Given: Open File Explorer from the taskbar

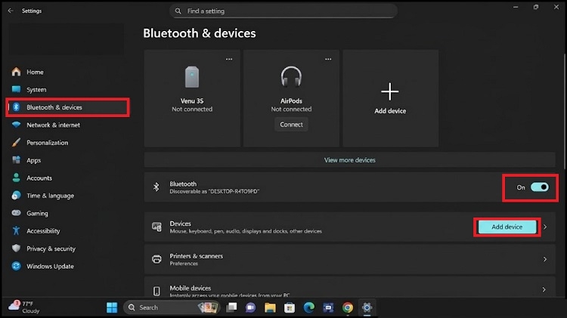Looking at the screenshot, I should point(270,307).
